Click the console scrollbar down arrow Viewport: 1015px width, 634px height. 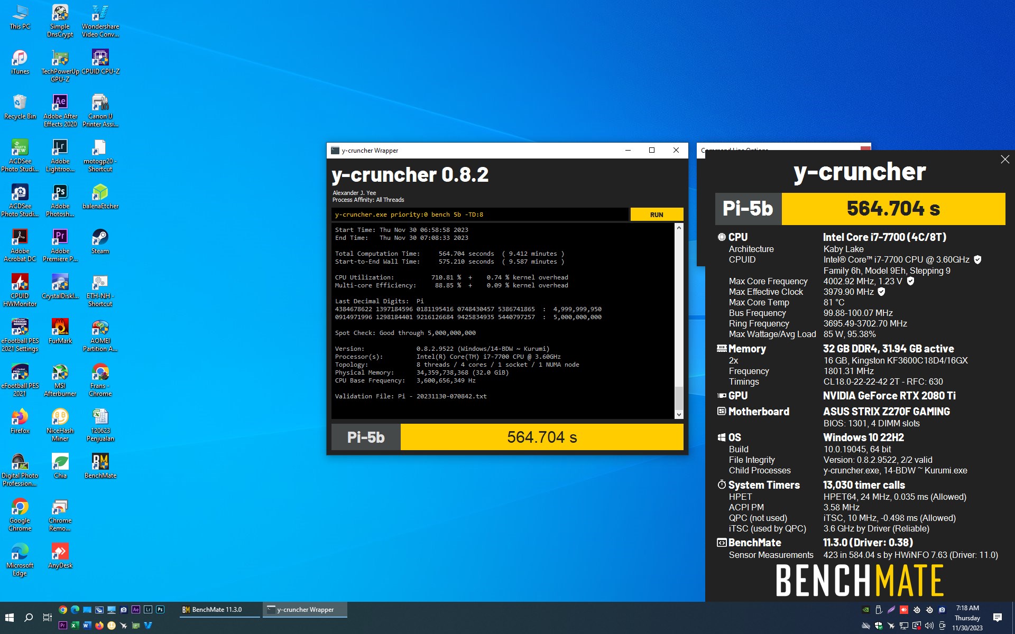click(679, 415)
